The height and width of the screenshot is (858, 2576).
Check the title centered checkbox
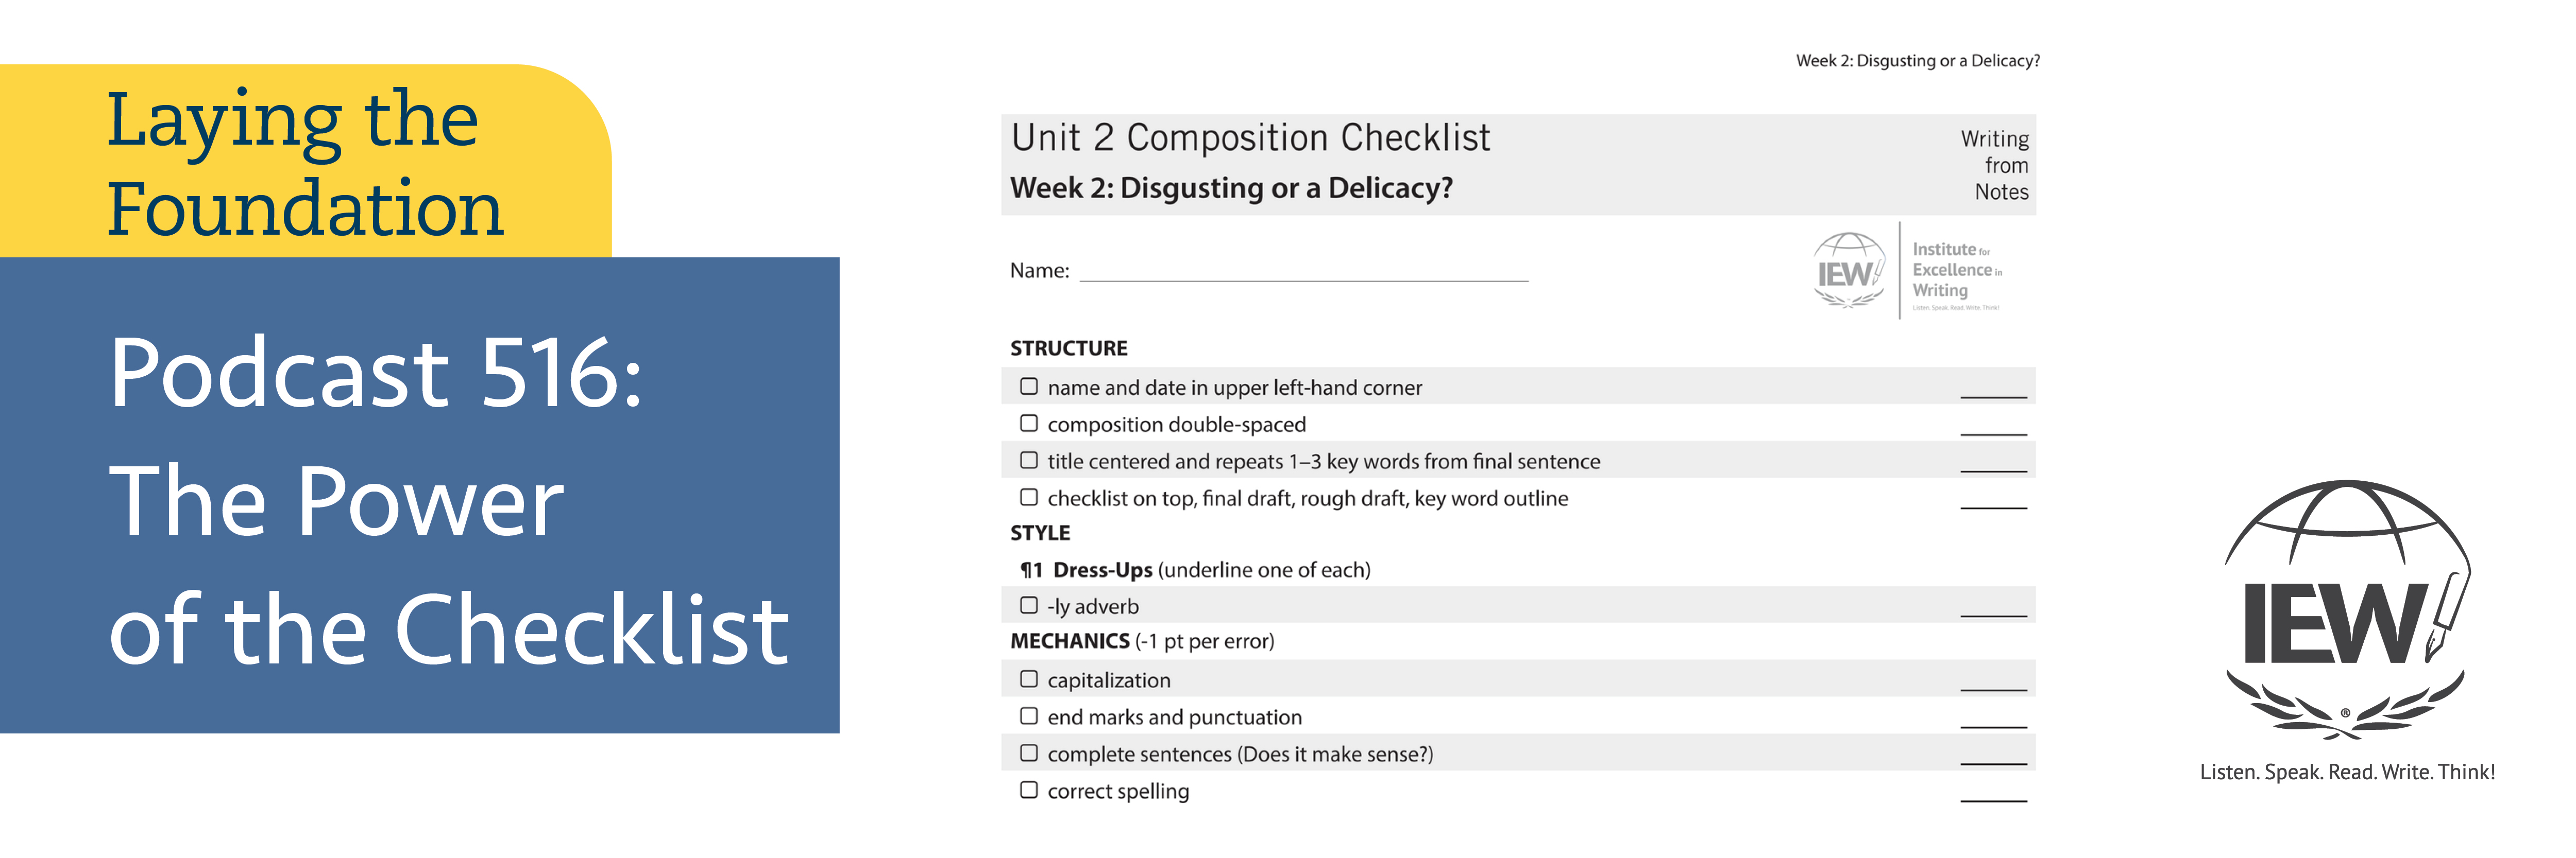(1028, 461)
